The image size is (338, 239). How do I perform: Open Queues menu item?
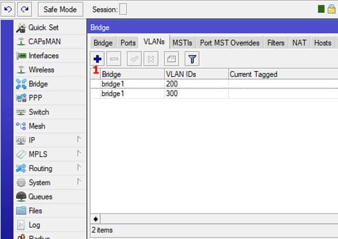(50, 197)
